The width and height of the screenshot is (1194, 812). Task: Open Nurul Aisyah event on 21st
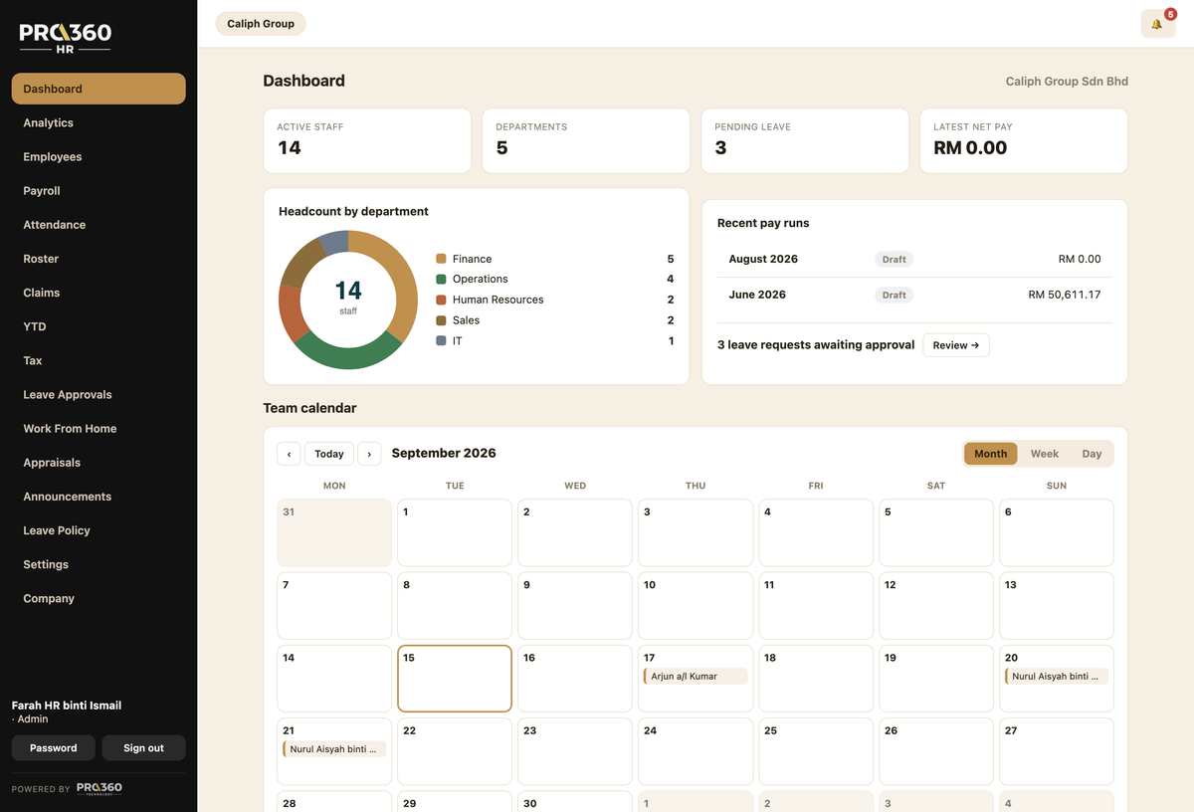pos(334,749)
